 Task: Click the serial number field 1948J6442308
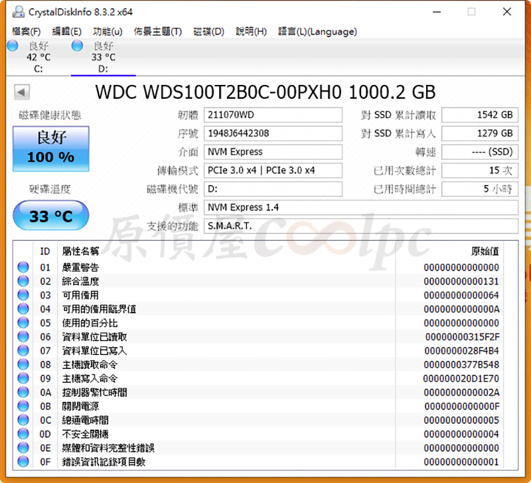pyautogui.click(x=273, y=133)
